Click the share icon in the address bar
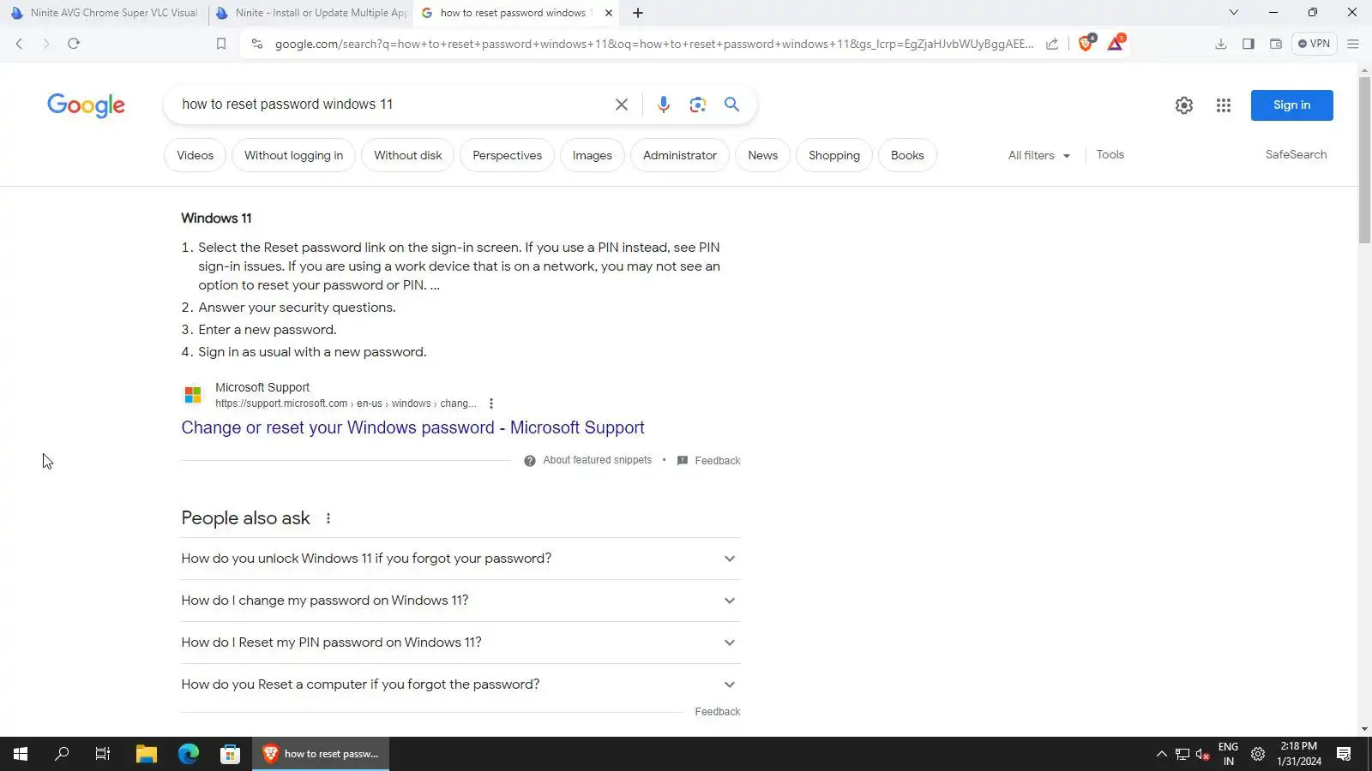The height and width of the screenshot is (771, 1372). click(x=1052, y=44)
